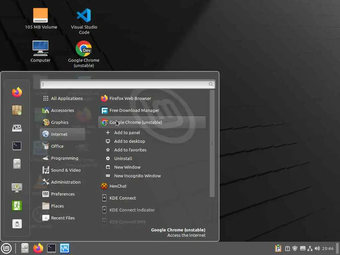Open the Places category
The height and width of the screenshot is (255, 340).
(x=62, y=206)
